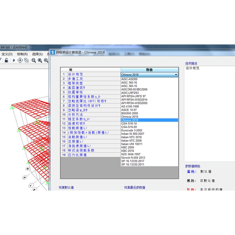Select ASCE 10-97 option
The width and height of the screenshot is (235, 235).
pos(149,110)
